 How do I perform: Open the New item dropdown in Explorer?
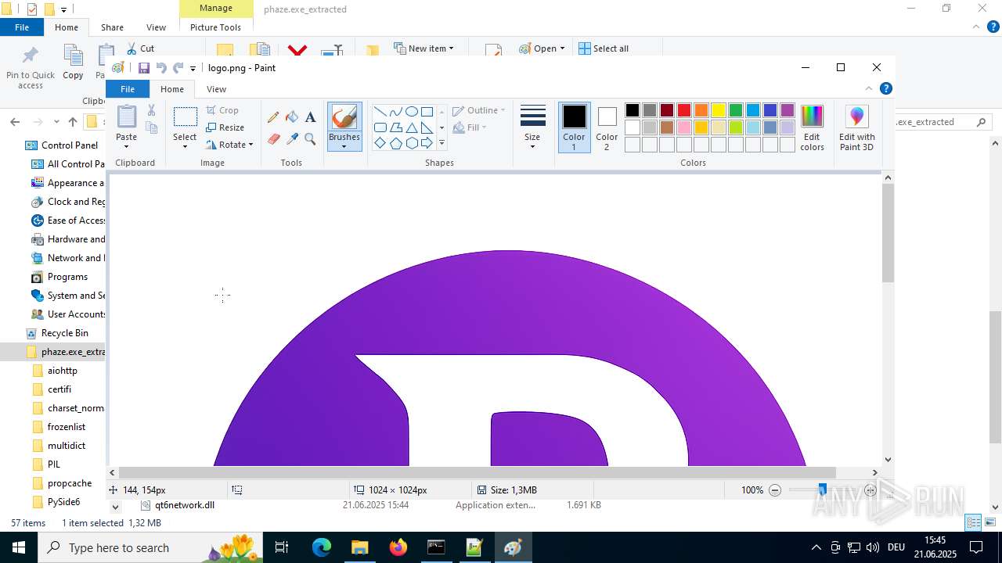click(x=424, y=48)
